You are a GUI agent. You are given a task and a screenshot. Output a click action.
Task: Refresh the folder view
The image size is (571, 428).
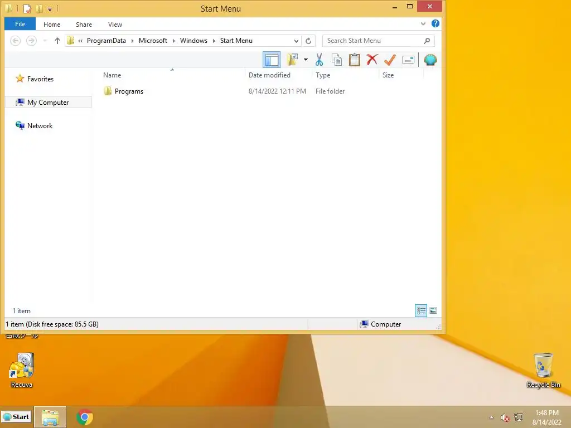click(x=308, y=41)
